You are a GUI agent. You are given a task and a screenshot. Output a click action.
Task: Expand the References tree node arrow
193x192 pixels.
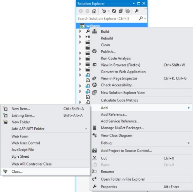(80, 37)
